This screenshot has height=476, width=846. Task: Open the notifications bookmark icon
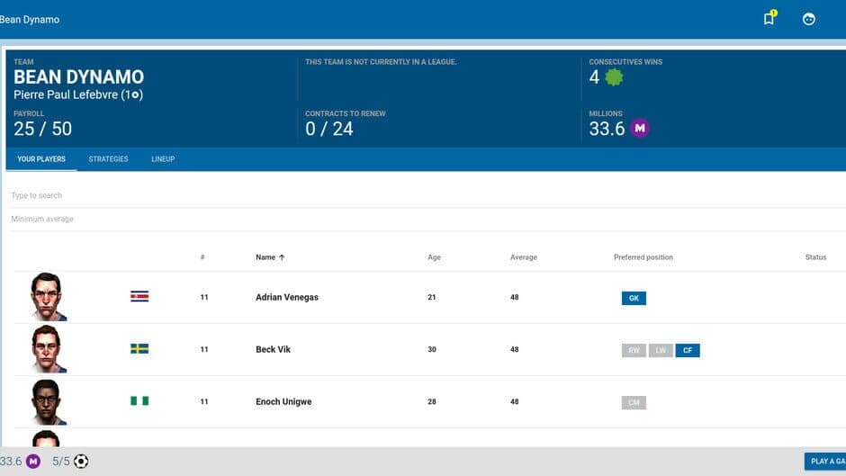point(769,19)
